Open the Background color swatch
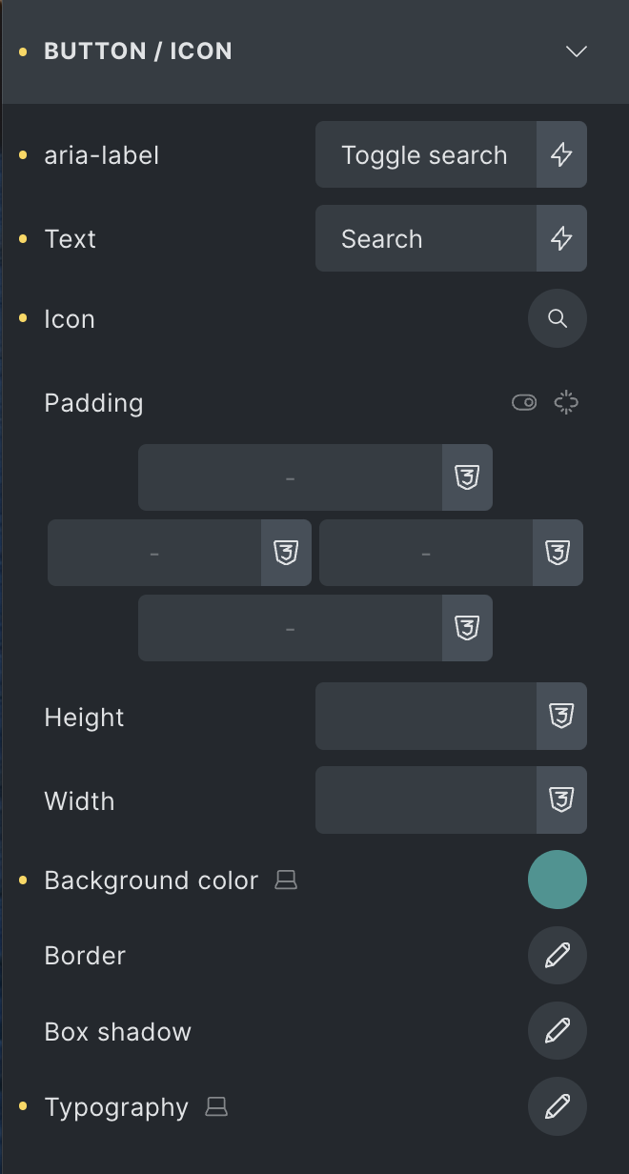This screenshot has height=1174, width=629. click(x=558, y=880)
